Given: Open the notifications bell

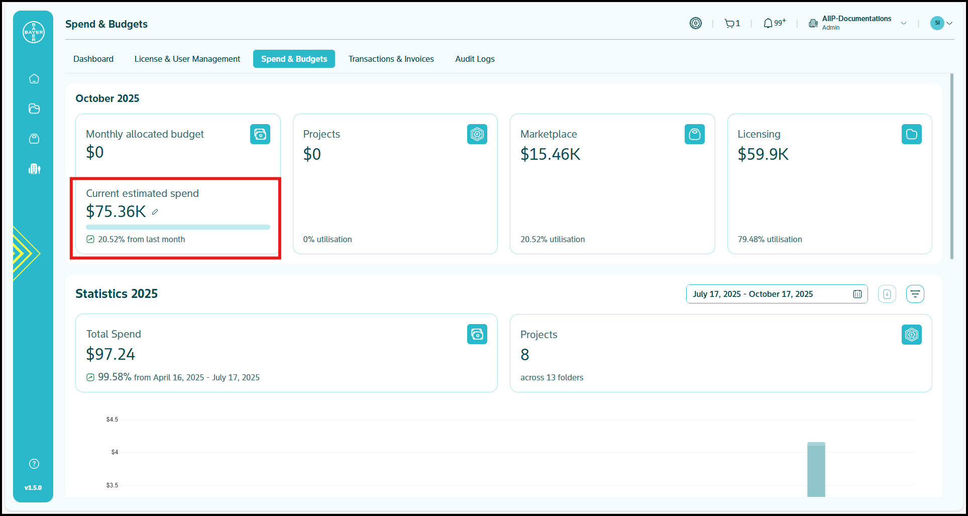Looking at the screenshot, I should (x=768, y=23).
